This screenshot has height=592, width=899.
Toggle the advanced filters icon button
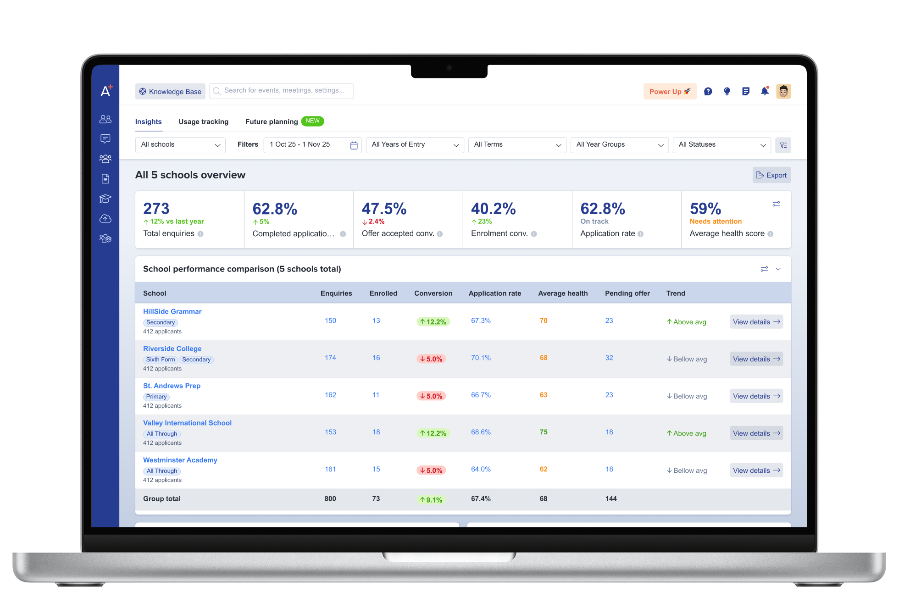point(783,145)
